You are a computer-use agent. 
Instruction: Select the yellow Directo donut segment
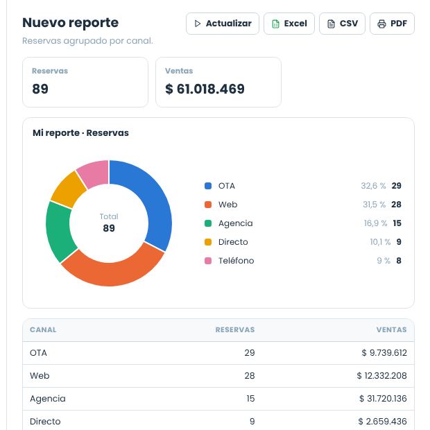click(68, 190)
